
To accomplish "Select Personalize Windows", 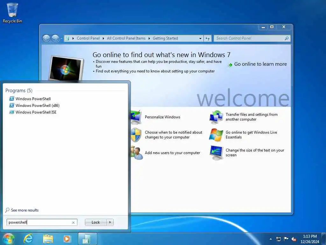I will 162,117.
